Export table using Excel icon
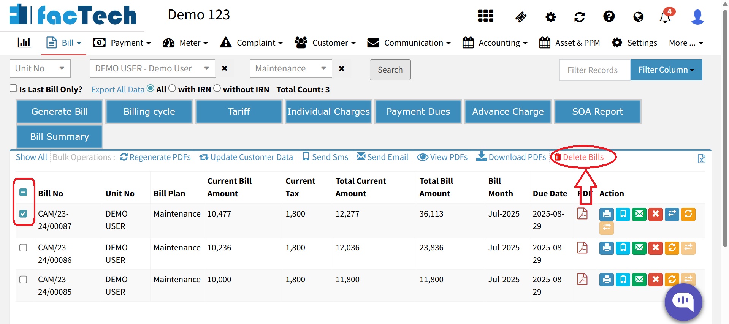 [701, 159]
